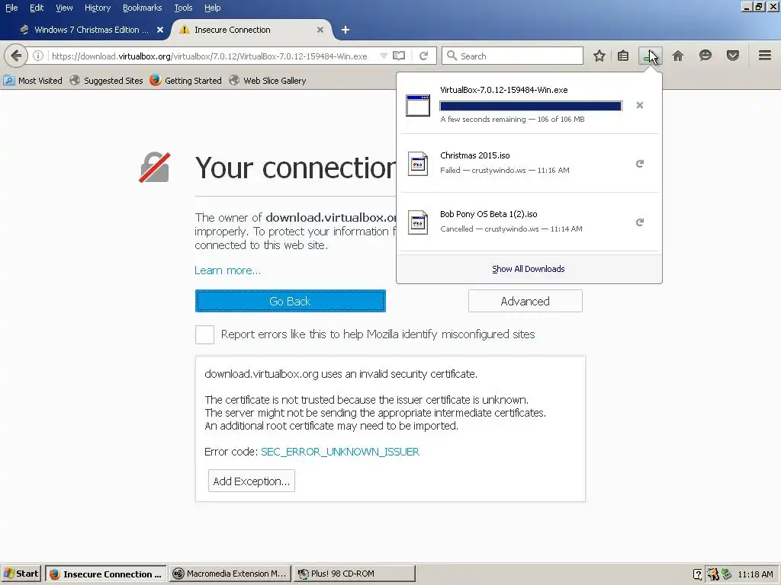This screenshot has height=585, width=781.
Task: Click Add Exception button
Action: coord(252,481)
